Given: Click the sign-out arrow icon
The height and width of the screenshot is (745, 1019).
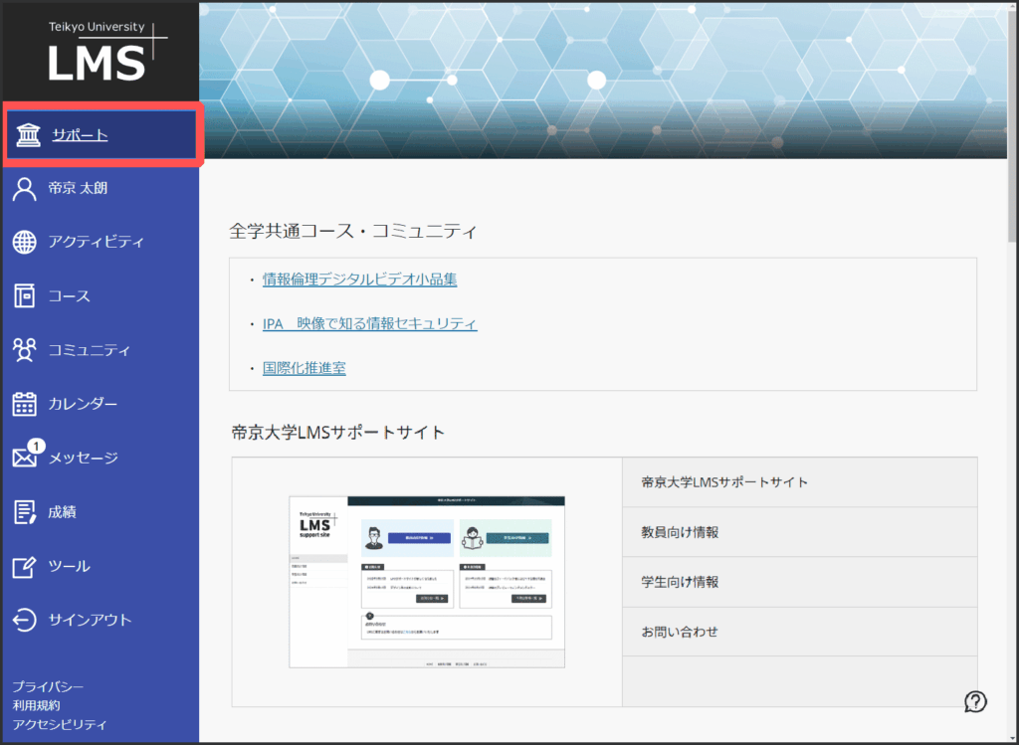Looking at the screenshot, I should (x=25, y=621).
